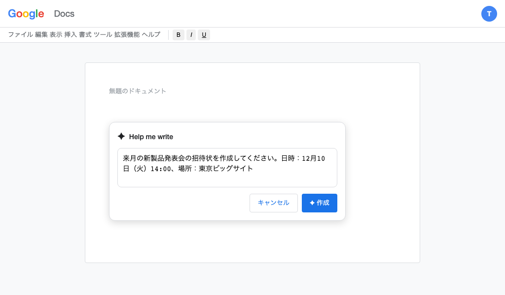The image size is (505, 295).
Task: Toggle bold formatting with the B icon
Action: [x=178, y=34]
